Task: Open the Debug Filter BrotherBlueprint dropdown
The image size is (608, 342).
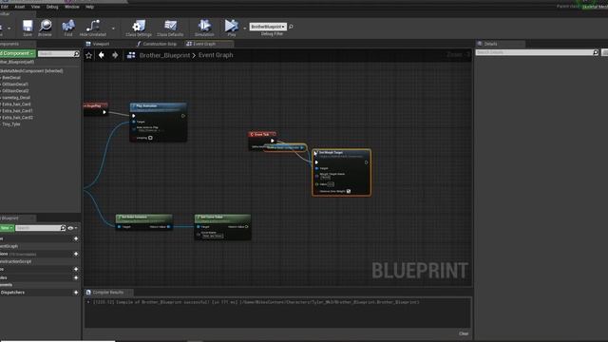Action: tap(268, 27)
